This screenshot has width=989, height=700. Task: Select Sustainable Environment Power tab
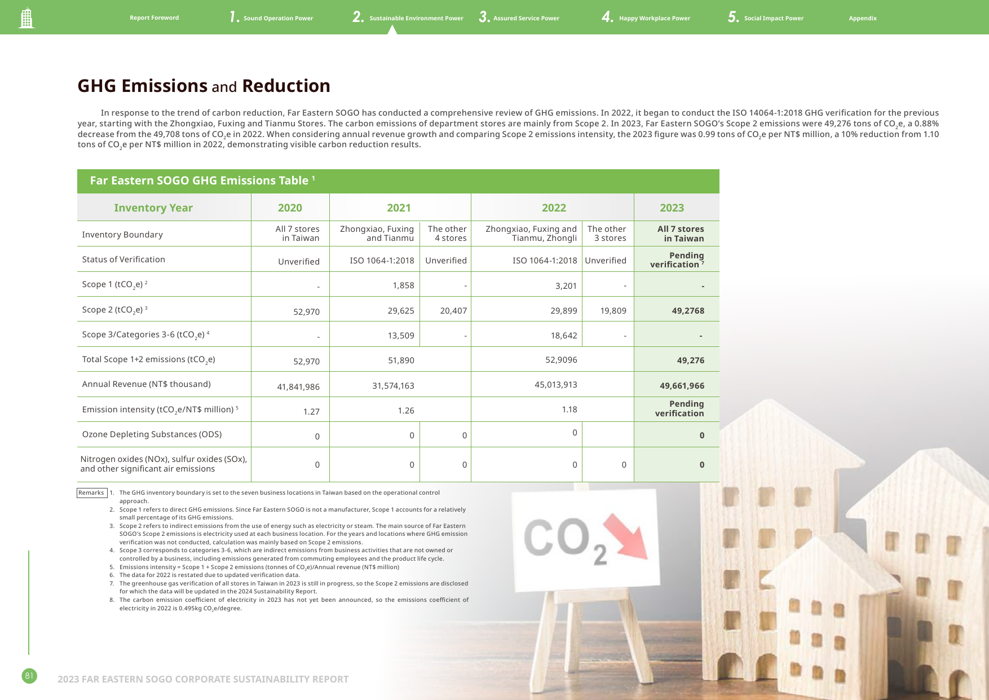click(x=408, y=17)
